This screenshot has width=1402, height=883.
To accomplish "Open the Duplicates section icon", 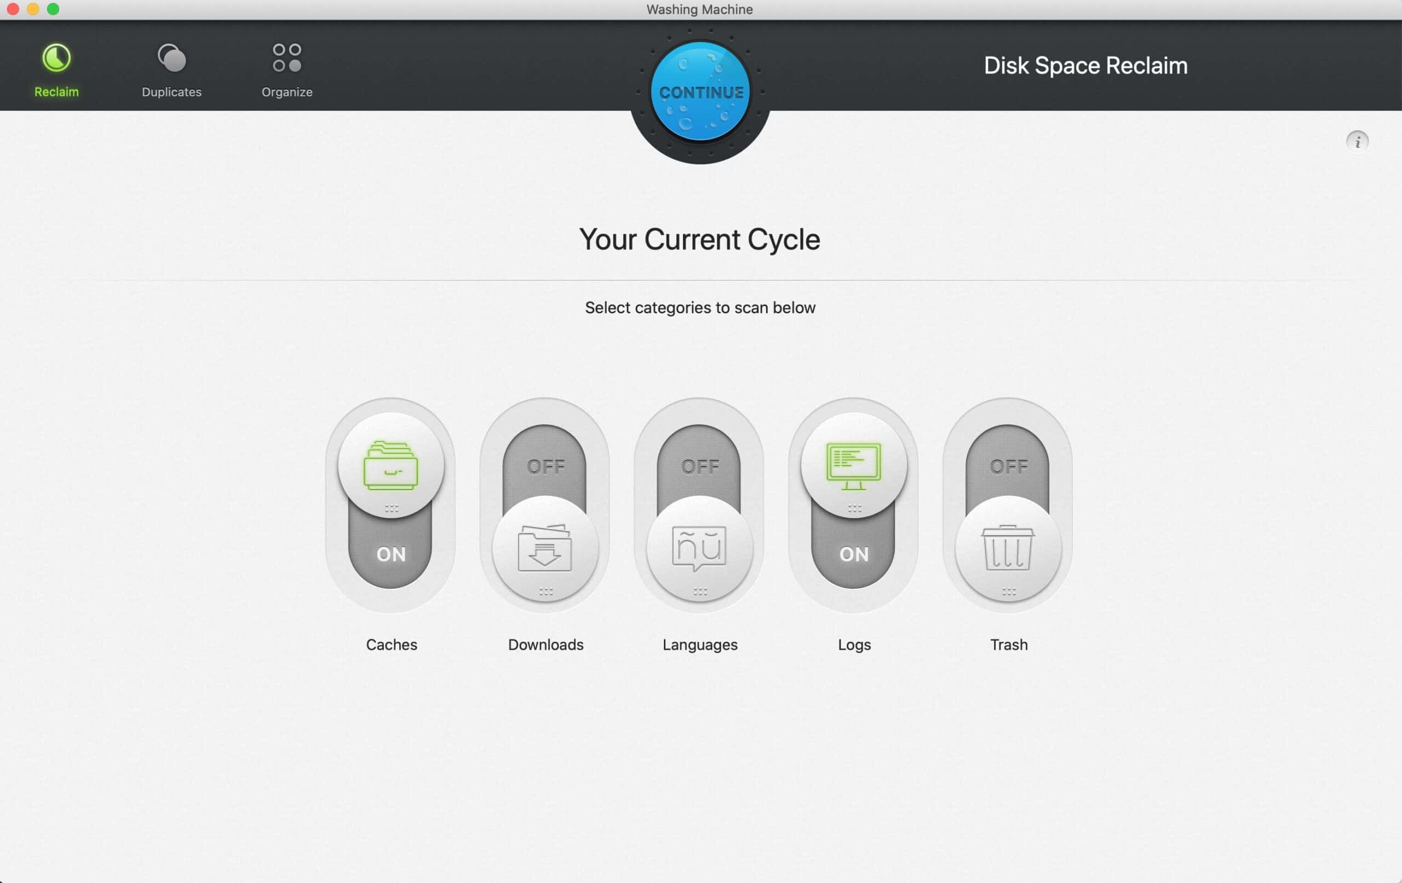I will coord(172,58).
